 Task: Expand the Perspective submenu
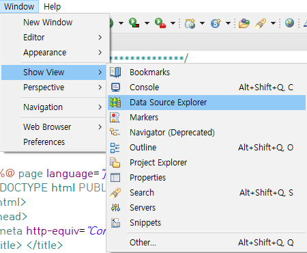coord(54,88)
